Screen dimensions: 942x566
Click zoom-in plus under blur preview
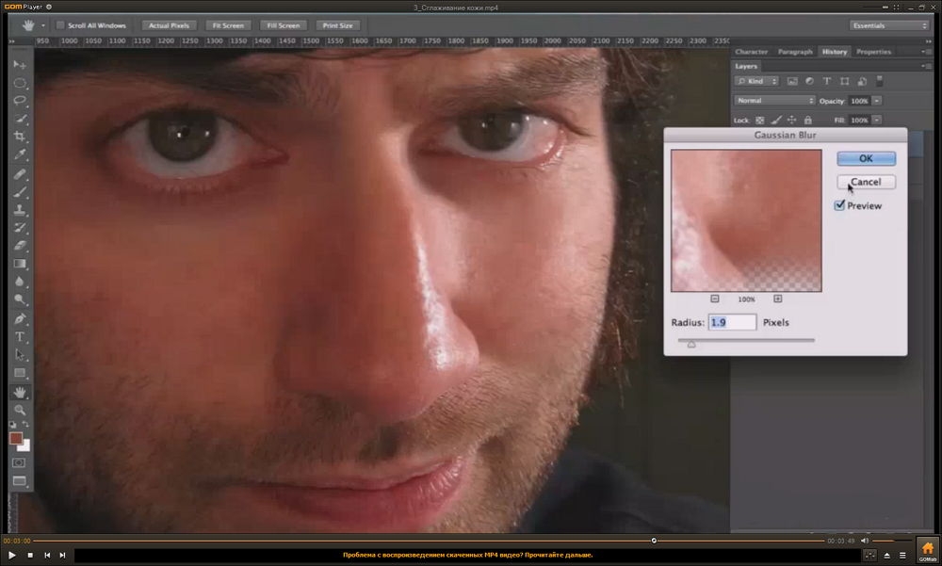(777, 299)
